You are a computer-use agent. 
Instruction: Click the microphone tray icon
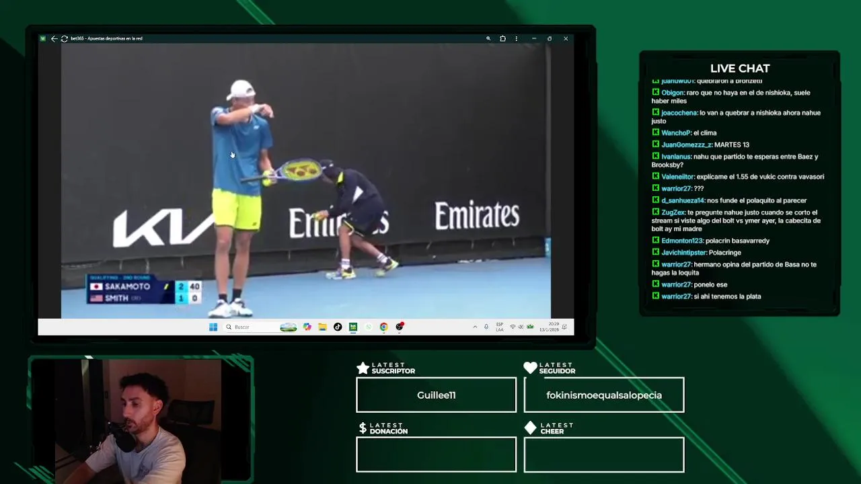[486, 327]
